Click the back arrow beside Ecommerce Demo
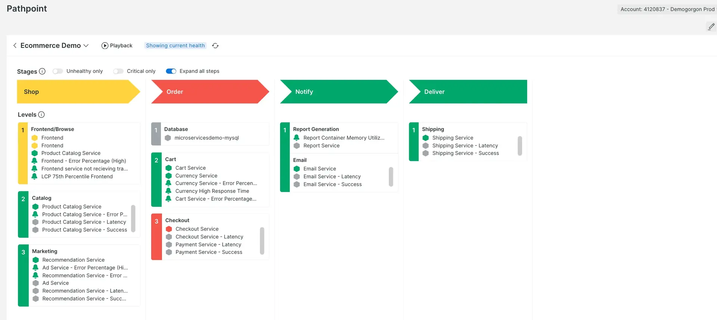The height and width of the screenshot is (320, 717). (15, 46)
